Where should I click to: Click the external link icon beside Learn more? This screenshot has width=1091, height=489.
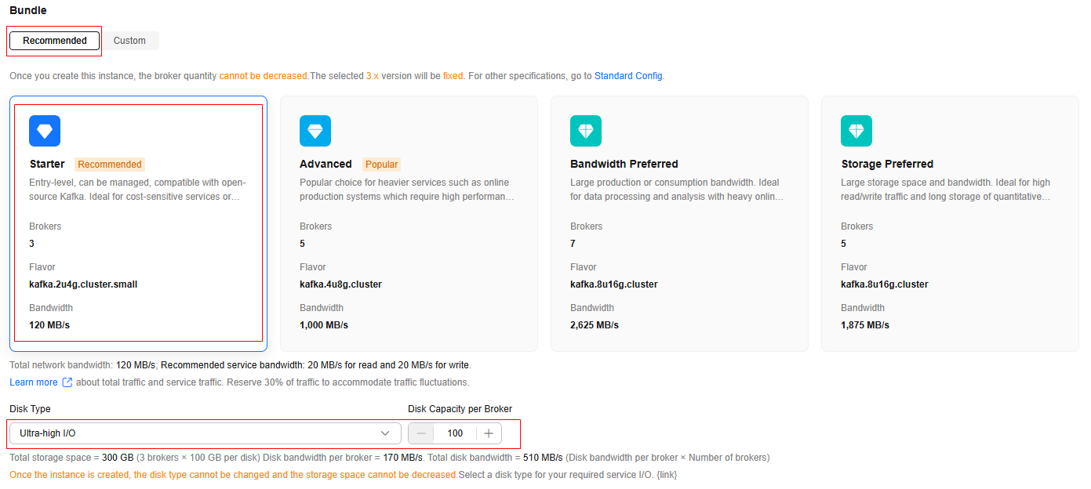[x=67, y=382]
